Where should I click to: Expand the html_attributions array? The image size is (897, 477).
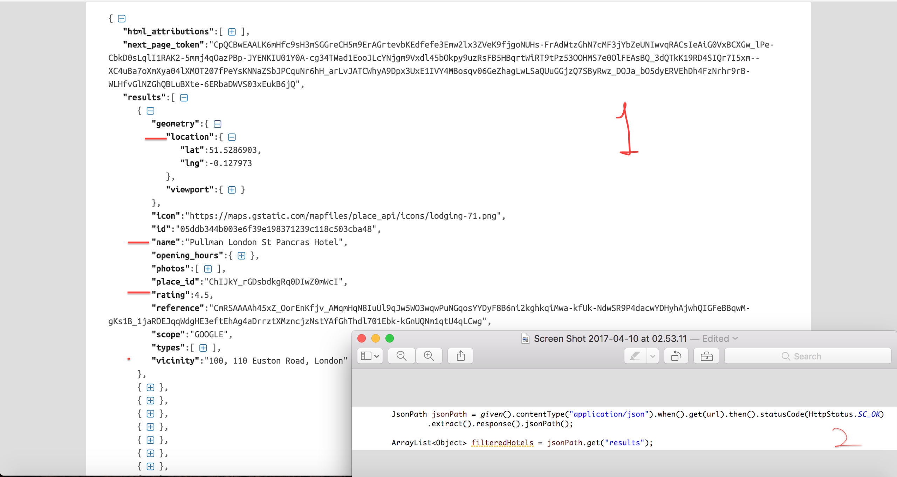pyautogui.click(x=234, y=32)
